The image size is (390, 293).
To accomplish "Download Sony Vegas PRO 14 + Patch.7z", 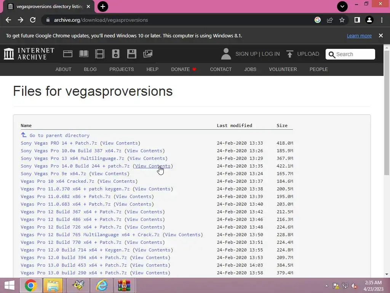I will click(59, 143).
